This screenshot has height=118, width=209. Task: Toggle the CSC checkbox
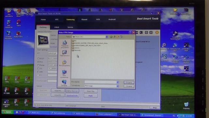click(39, 69)
